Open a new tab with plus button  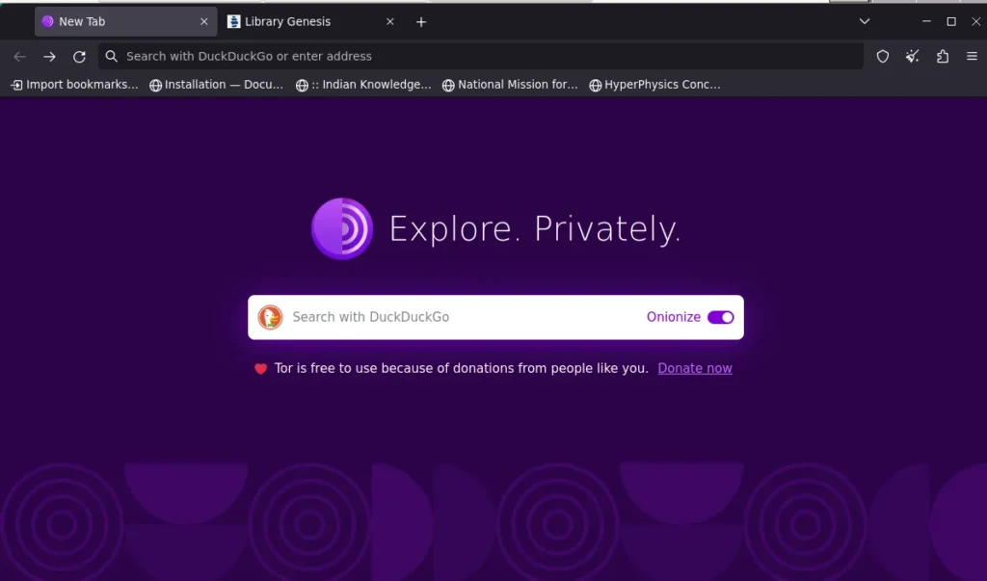[x=421, y=22]
